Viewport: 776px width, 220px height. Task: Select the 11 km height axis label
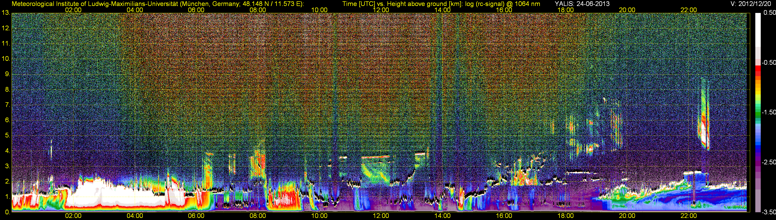point(6,43)
